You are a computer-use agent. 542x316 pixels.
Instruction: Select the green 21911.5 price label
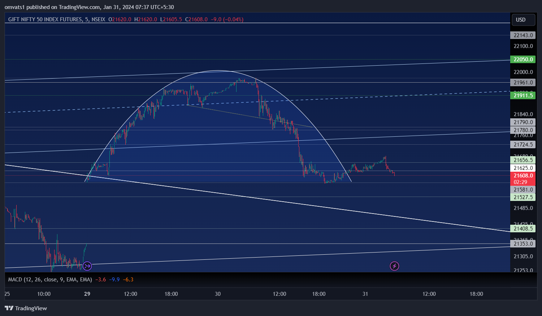point(523,96)
